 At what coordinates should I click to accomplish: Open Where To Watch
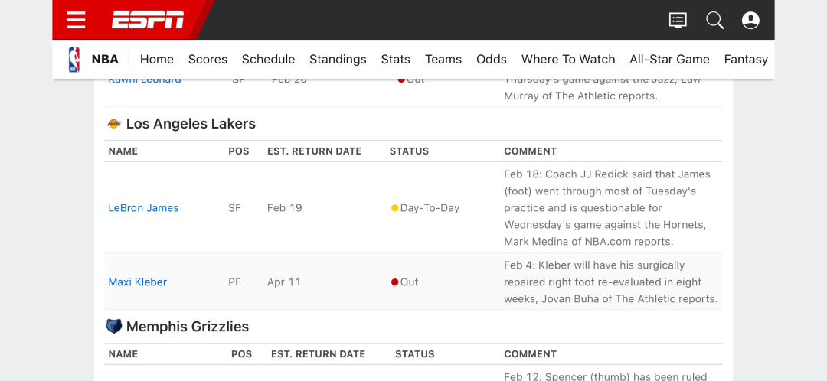568,60
